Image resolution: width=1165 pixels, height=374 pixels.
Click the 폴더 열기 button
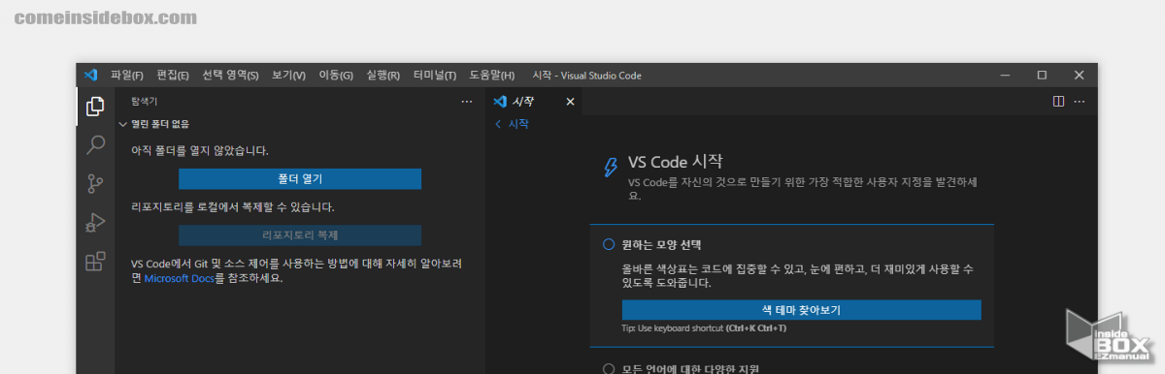(x=300, y=179)
